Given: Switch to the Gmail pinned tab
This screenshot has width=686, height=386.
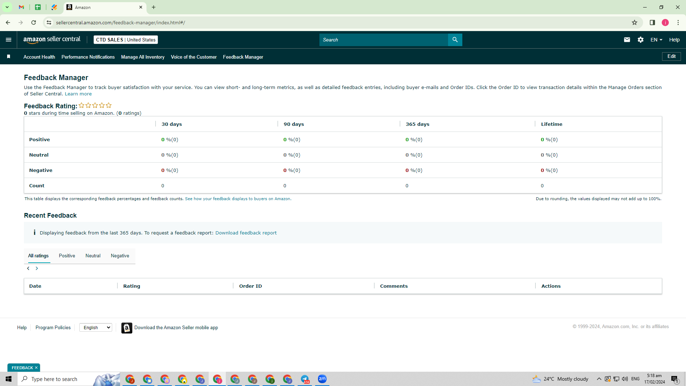Looking at the screenshot, I should pos(21,7).
